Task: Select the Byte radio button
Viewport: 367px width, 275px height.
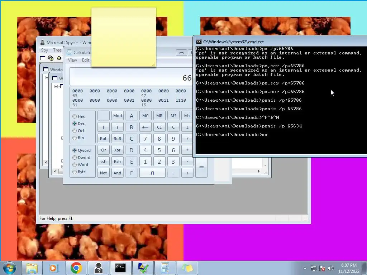Action: click(x=75, y=172)
